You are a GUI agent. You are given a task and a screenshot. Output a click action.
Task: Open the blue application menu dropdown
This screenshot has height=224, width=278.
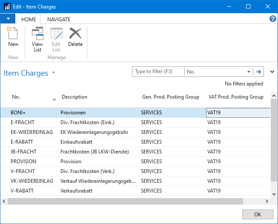coord(8,19)
